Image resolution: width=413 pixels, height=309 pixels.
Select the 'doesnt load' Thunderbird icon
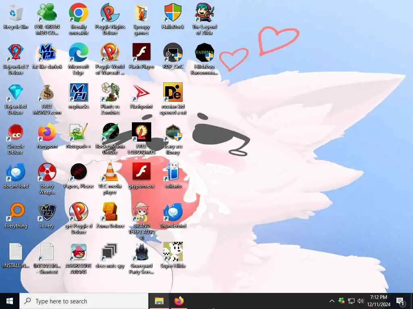pyautogui.click(x=16, y=172)
